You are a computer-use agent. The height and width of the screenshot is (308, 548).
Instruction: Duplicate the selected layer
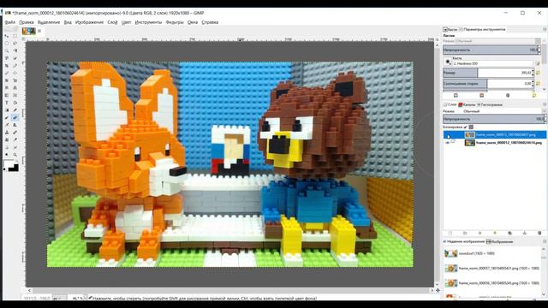(x=509, y=233)
